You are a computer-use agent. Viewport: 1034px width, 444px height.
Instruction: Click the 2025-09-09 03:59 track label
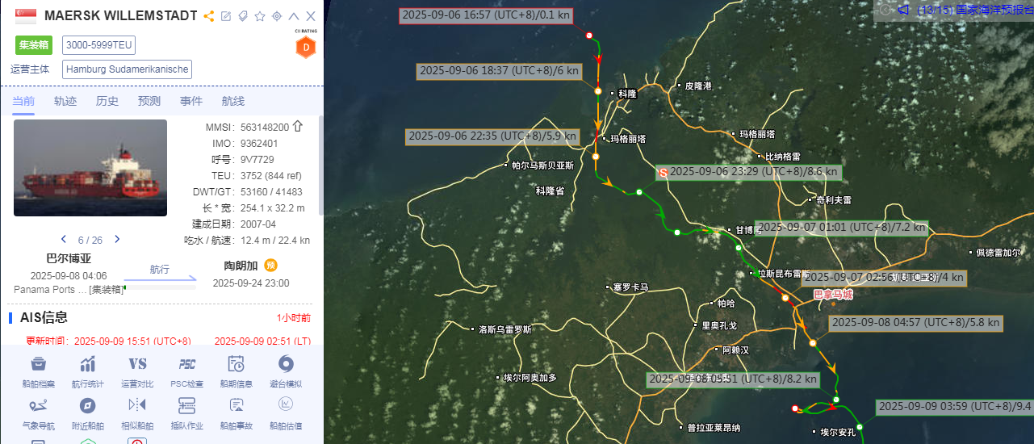(x=954, y=406)
